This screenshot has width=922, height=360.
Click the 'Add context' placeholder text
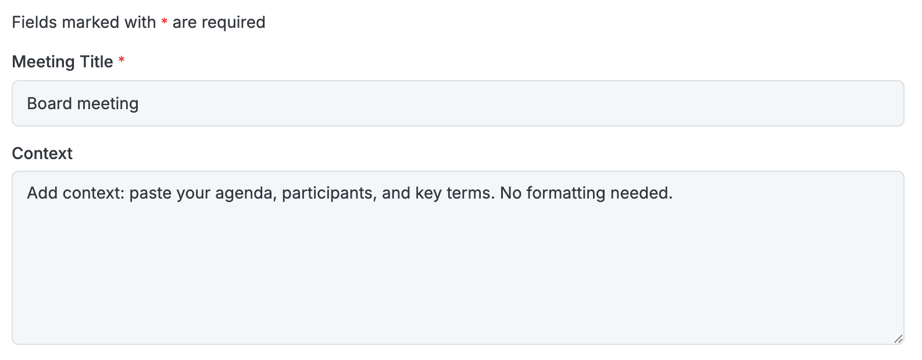tap(74, 193)
